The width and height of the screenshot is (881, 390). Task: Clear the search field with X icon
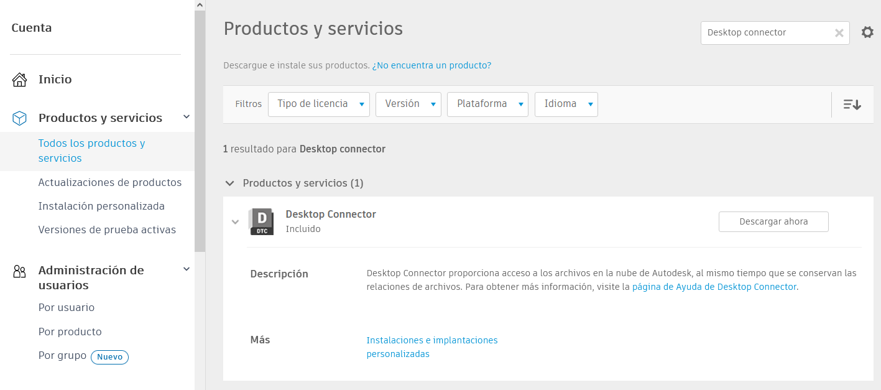tap(839, 33)
